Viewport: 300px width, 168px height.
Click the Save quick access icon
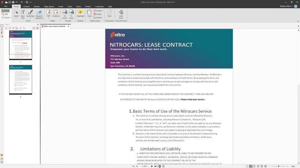10,2
